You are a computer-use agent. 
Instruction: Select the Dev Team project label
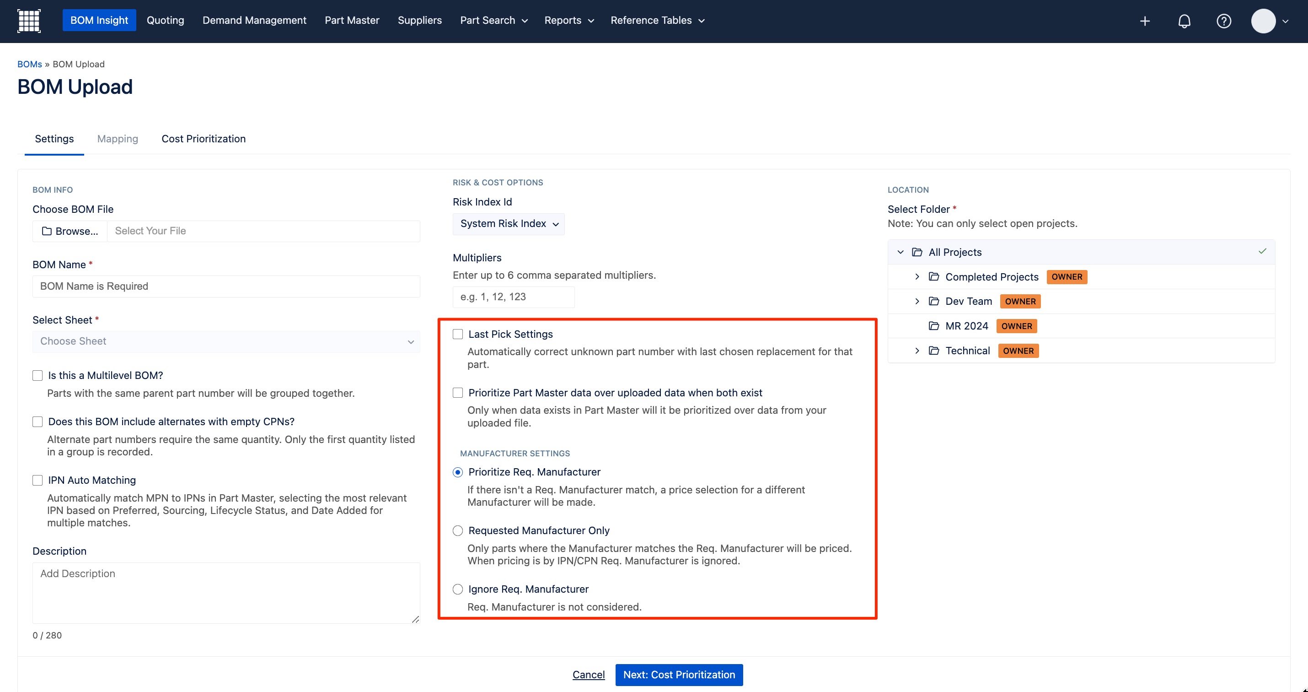[968, 301]
